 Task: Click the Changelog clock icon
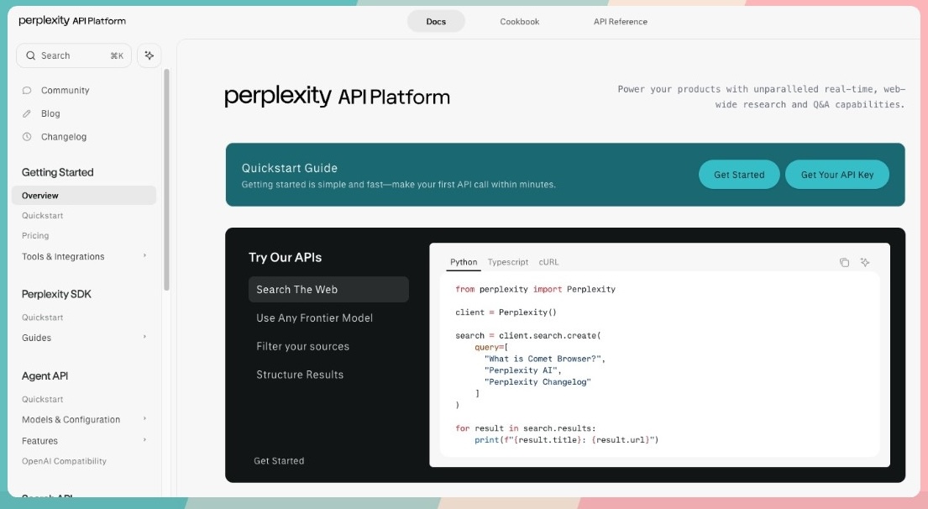pos(26,136)
